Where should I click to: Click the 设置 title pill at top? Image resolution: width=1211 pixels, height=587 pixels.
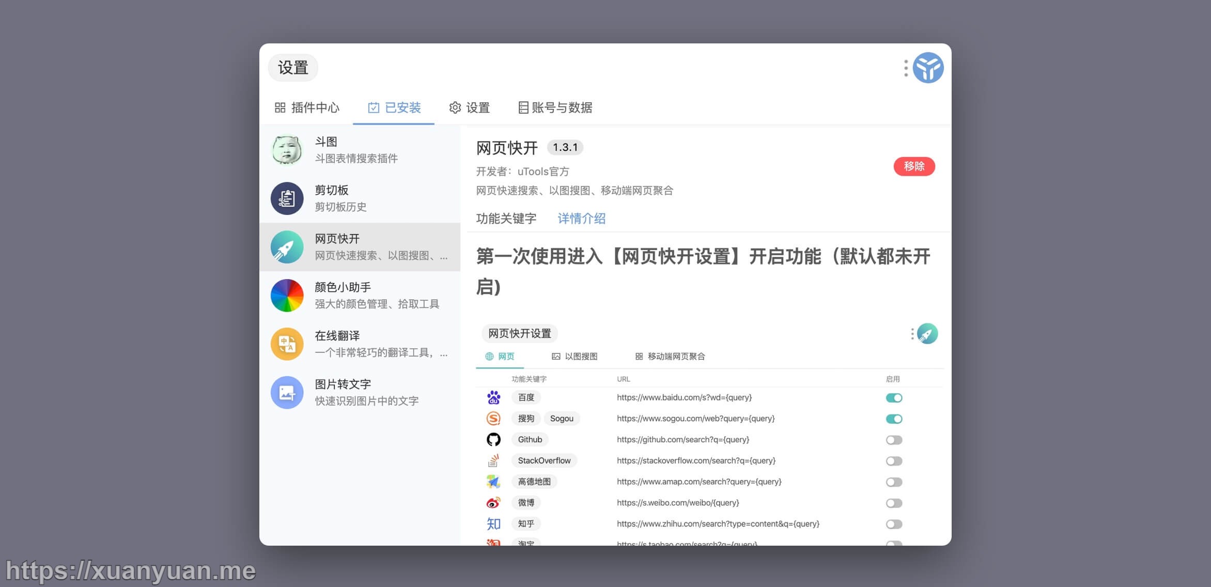pos(293,68)
